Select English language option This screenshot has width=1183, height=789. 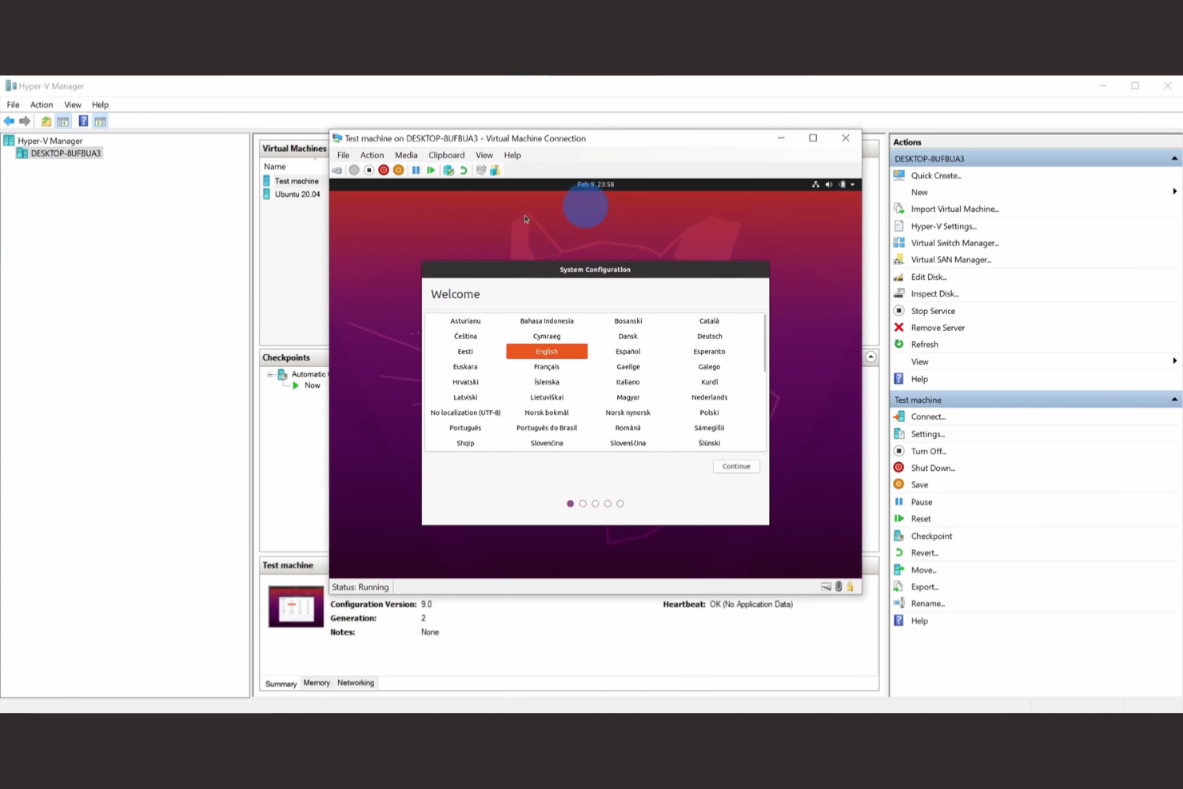tap(547, 352)
